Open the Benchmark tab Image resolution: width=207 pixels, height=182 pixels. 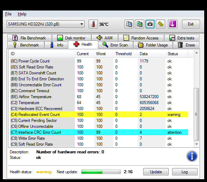click(26, 45)
